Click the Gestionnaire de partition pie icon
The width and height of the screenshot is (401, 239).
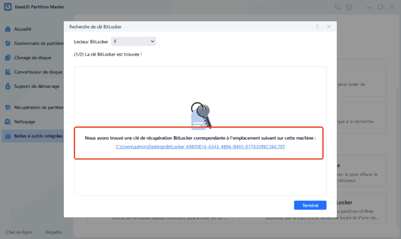8,43
